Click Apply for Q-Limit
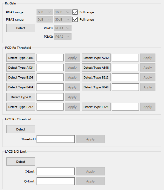The width and height of the screenshot is (164, 190). pos(90,181)
